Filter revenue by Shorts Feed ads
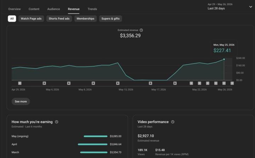255x158 pixels. coord(59,18)
